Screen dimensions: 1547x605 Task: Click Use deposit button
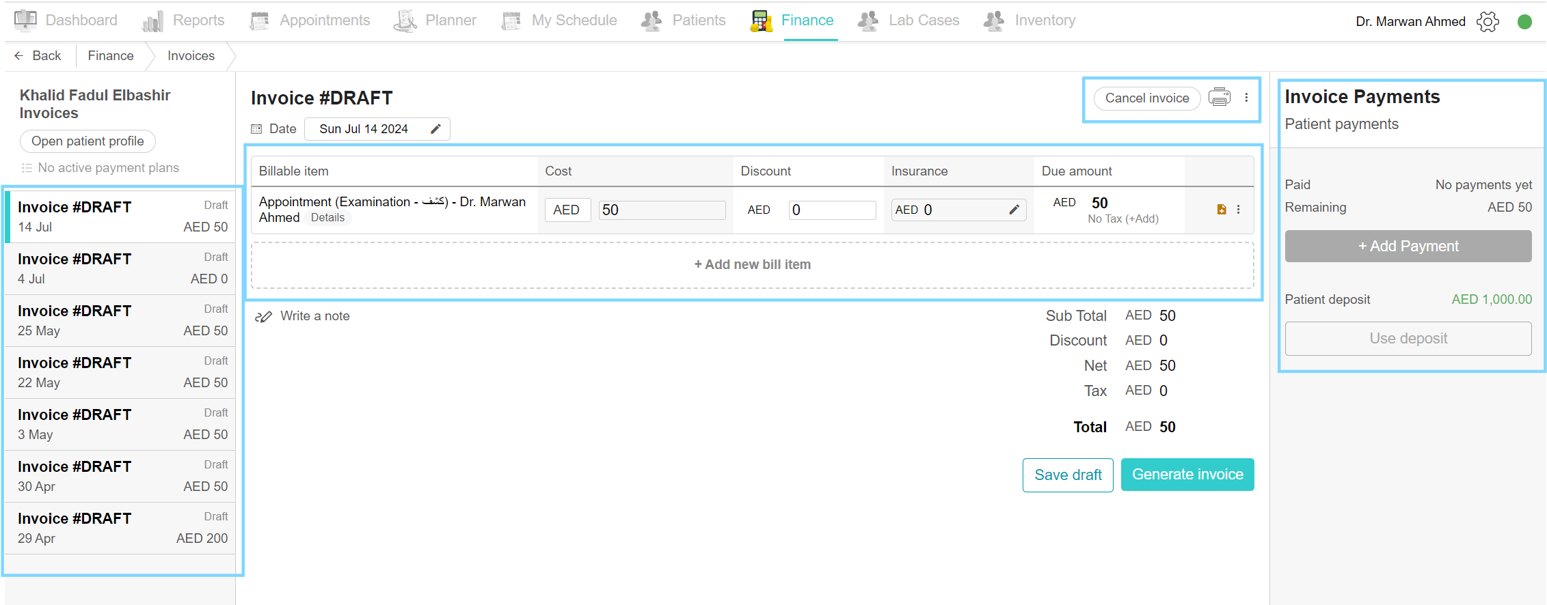click(1408, 339)
